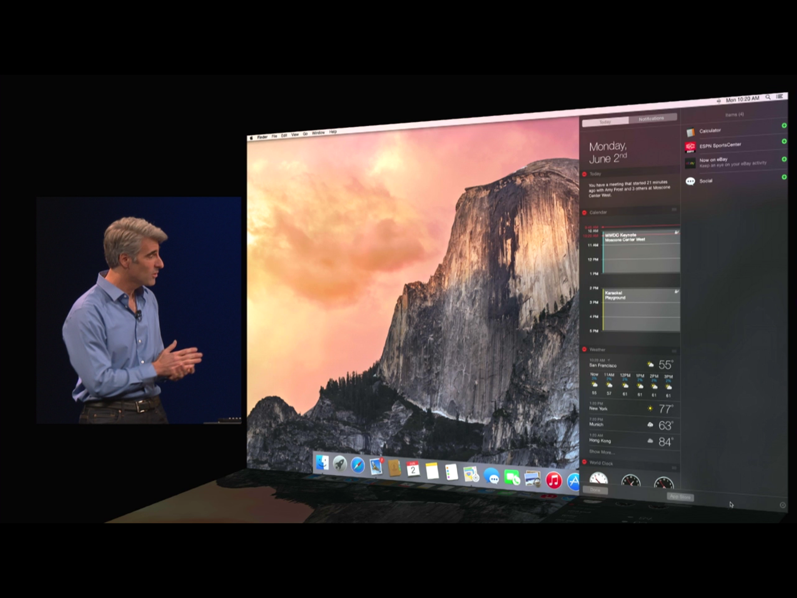The height and width of the screenshot is (598, 797).
Task: Expand weather list with Show More
Action: (x=602, y=452)
